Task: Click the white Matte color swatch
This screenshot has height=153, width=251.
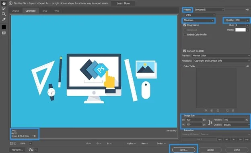Action: point(241,30)
